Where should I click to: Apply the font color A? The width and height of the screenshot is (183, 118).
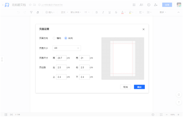tap(122, 12)
